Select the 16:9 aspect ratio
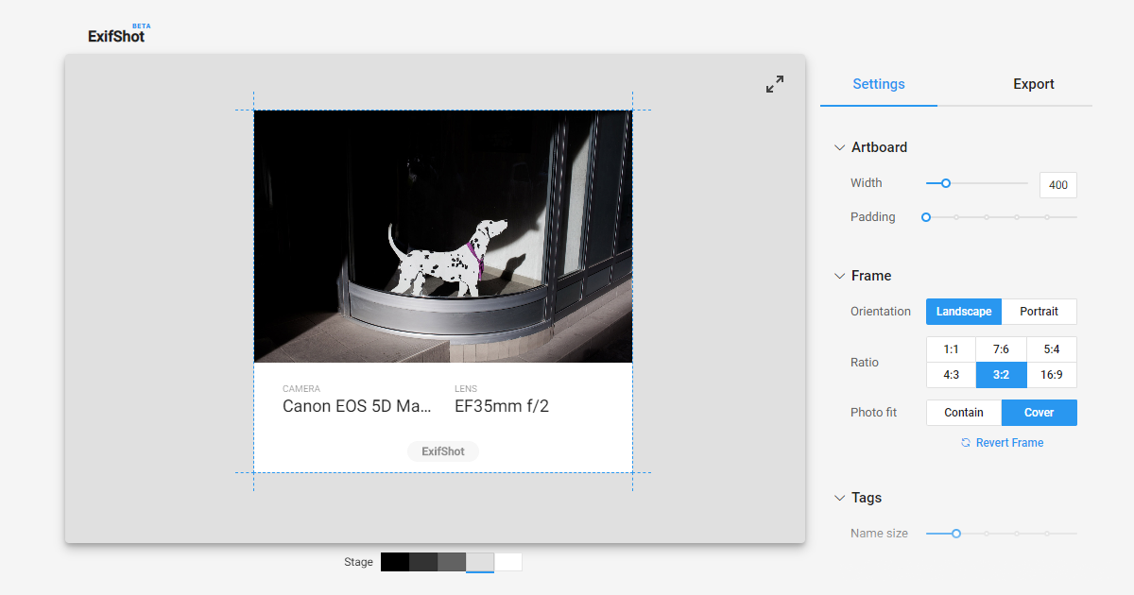This screenshot has width=1134, height=595. point(1052,375)
